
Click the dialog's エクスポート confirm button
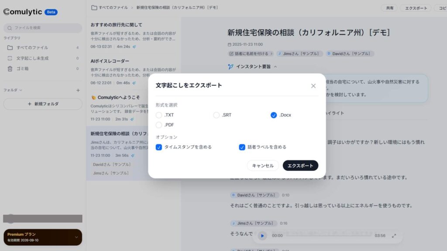tap(300, 166)
